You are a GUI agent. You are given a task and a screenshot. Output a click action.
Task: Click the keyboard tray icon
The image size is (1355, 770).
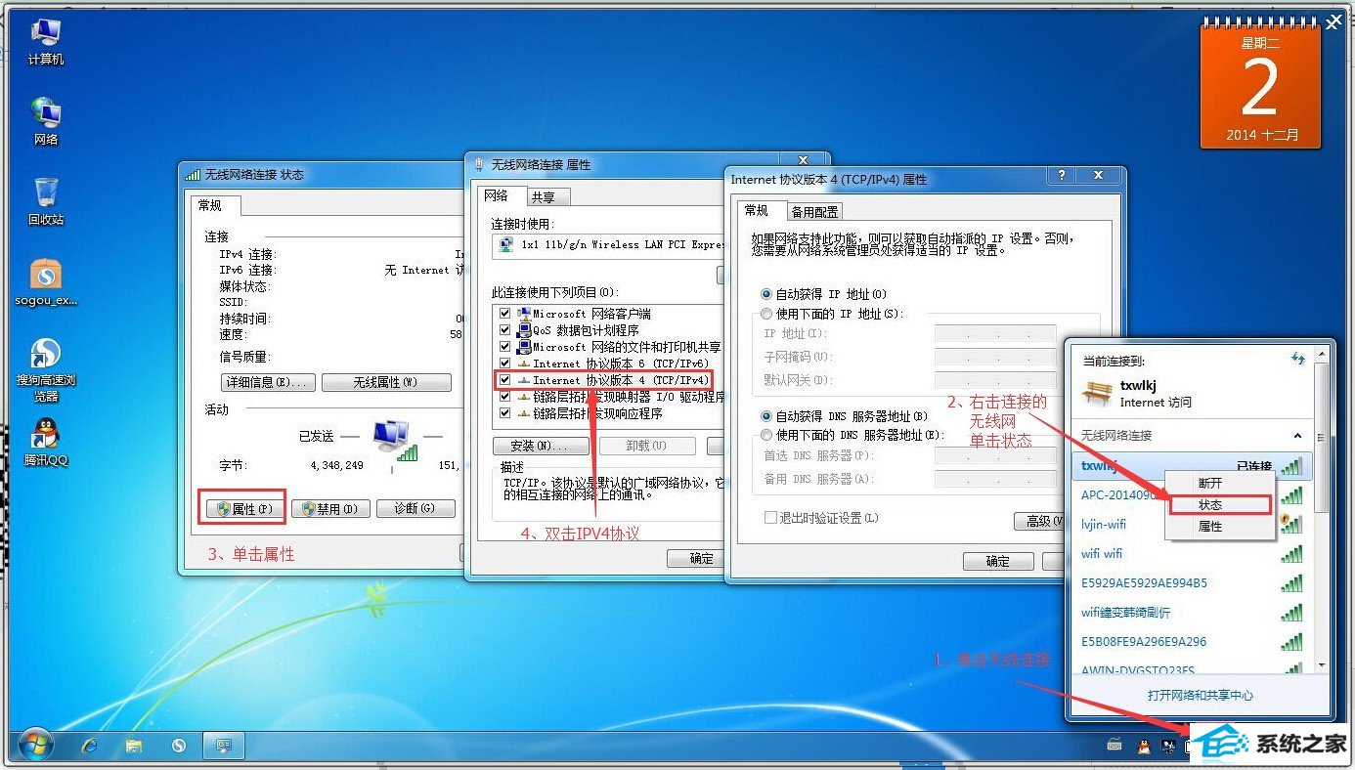point(1115,746)
